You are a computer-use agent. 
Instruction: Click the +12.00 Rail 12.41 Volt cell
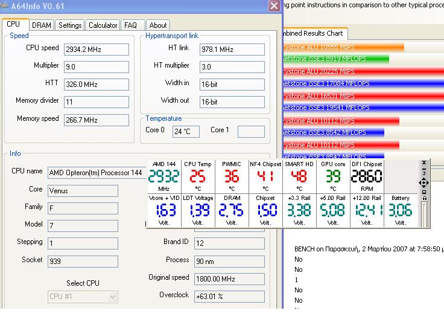click(367, 210)
